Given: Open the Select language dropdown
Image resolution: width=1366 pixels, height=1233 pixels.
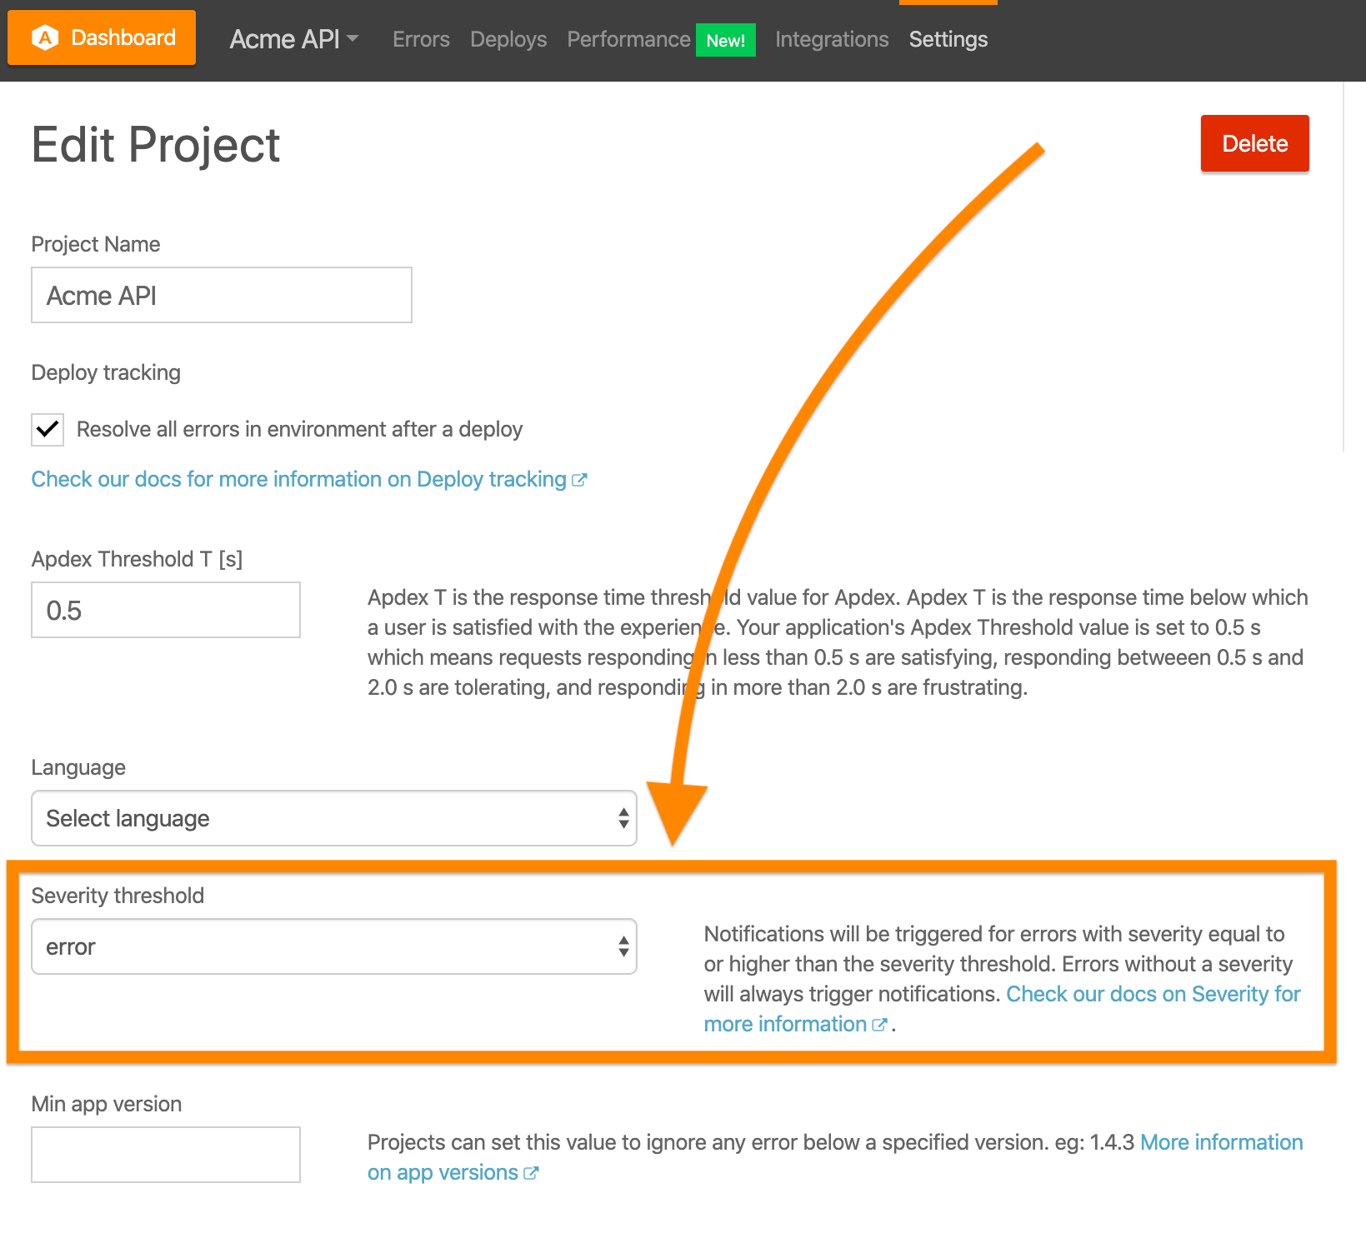Looking at the screenshot, I should [333, 818].
